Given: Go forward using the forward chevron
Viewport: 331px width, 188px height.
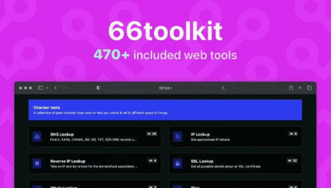Looking at the screenshot, I should click(64, 88).
